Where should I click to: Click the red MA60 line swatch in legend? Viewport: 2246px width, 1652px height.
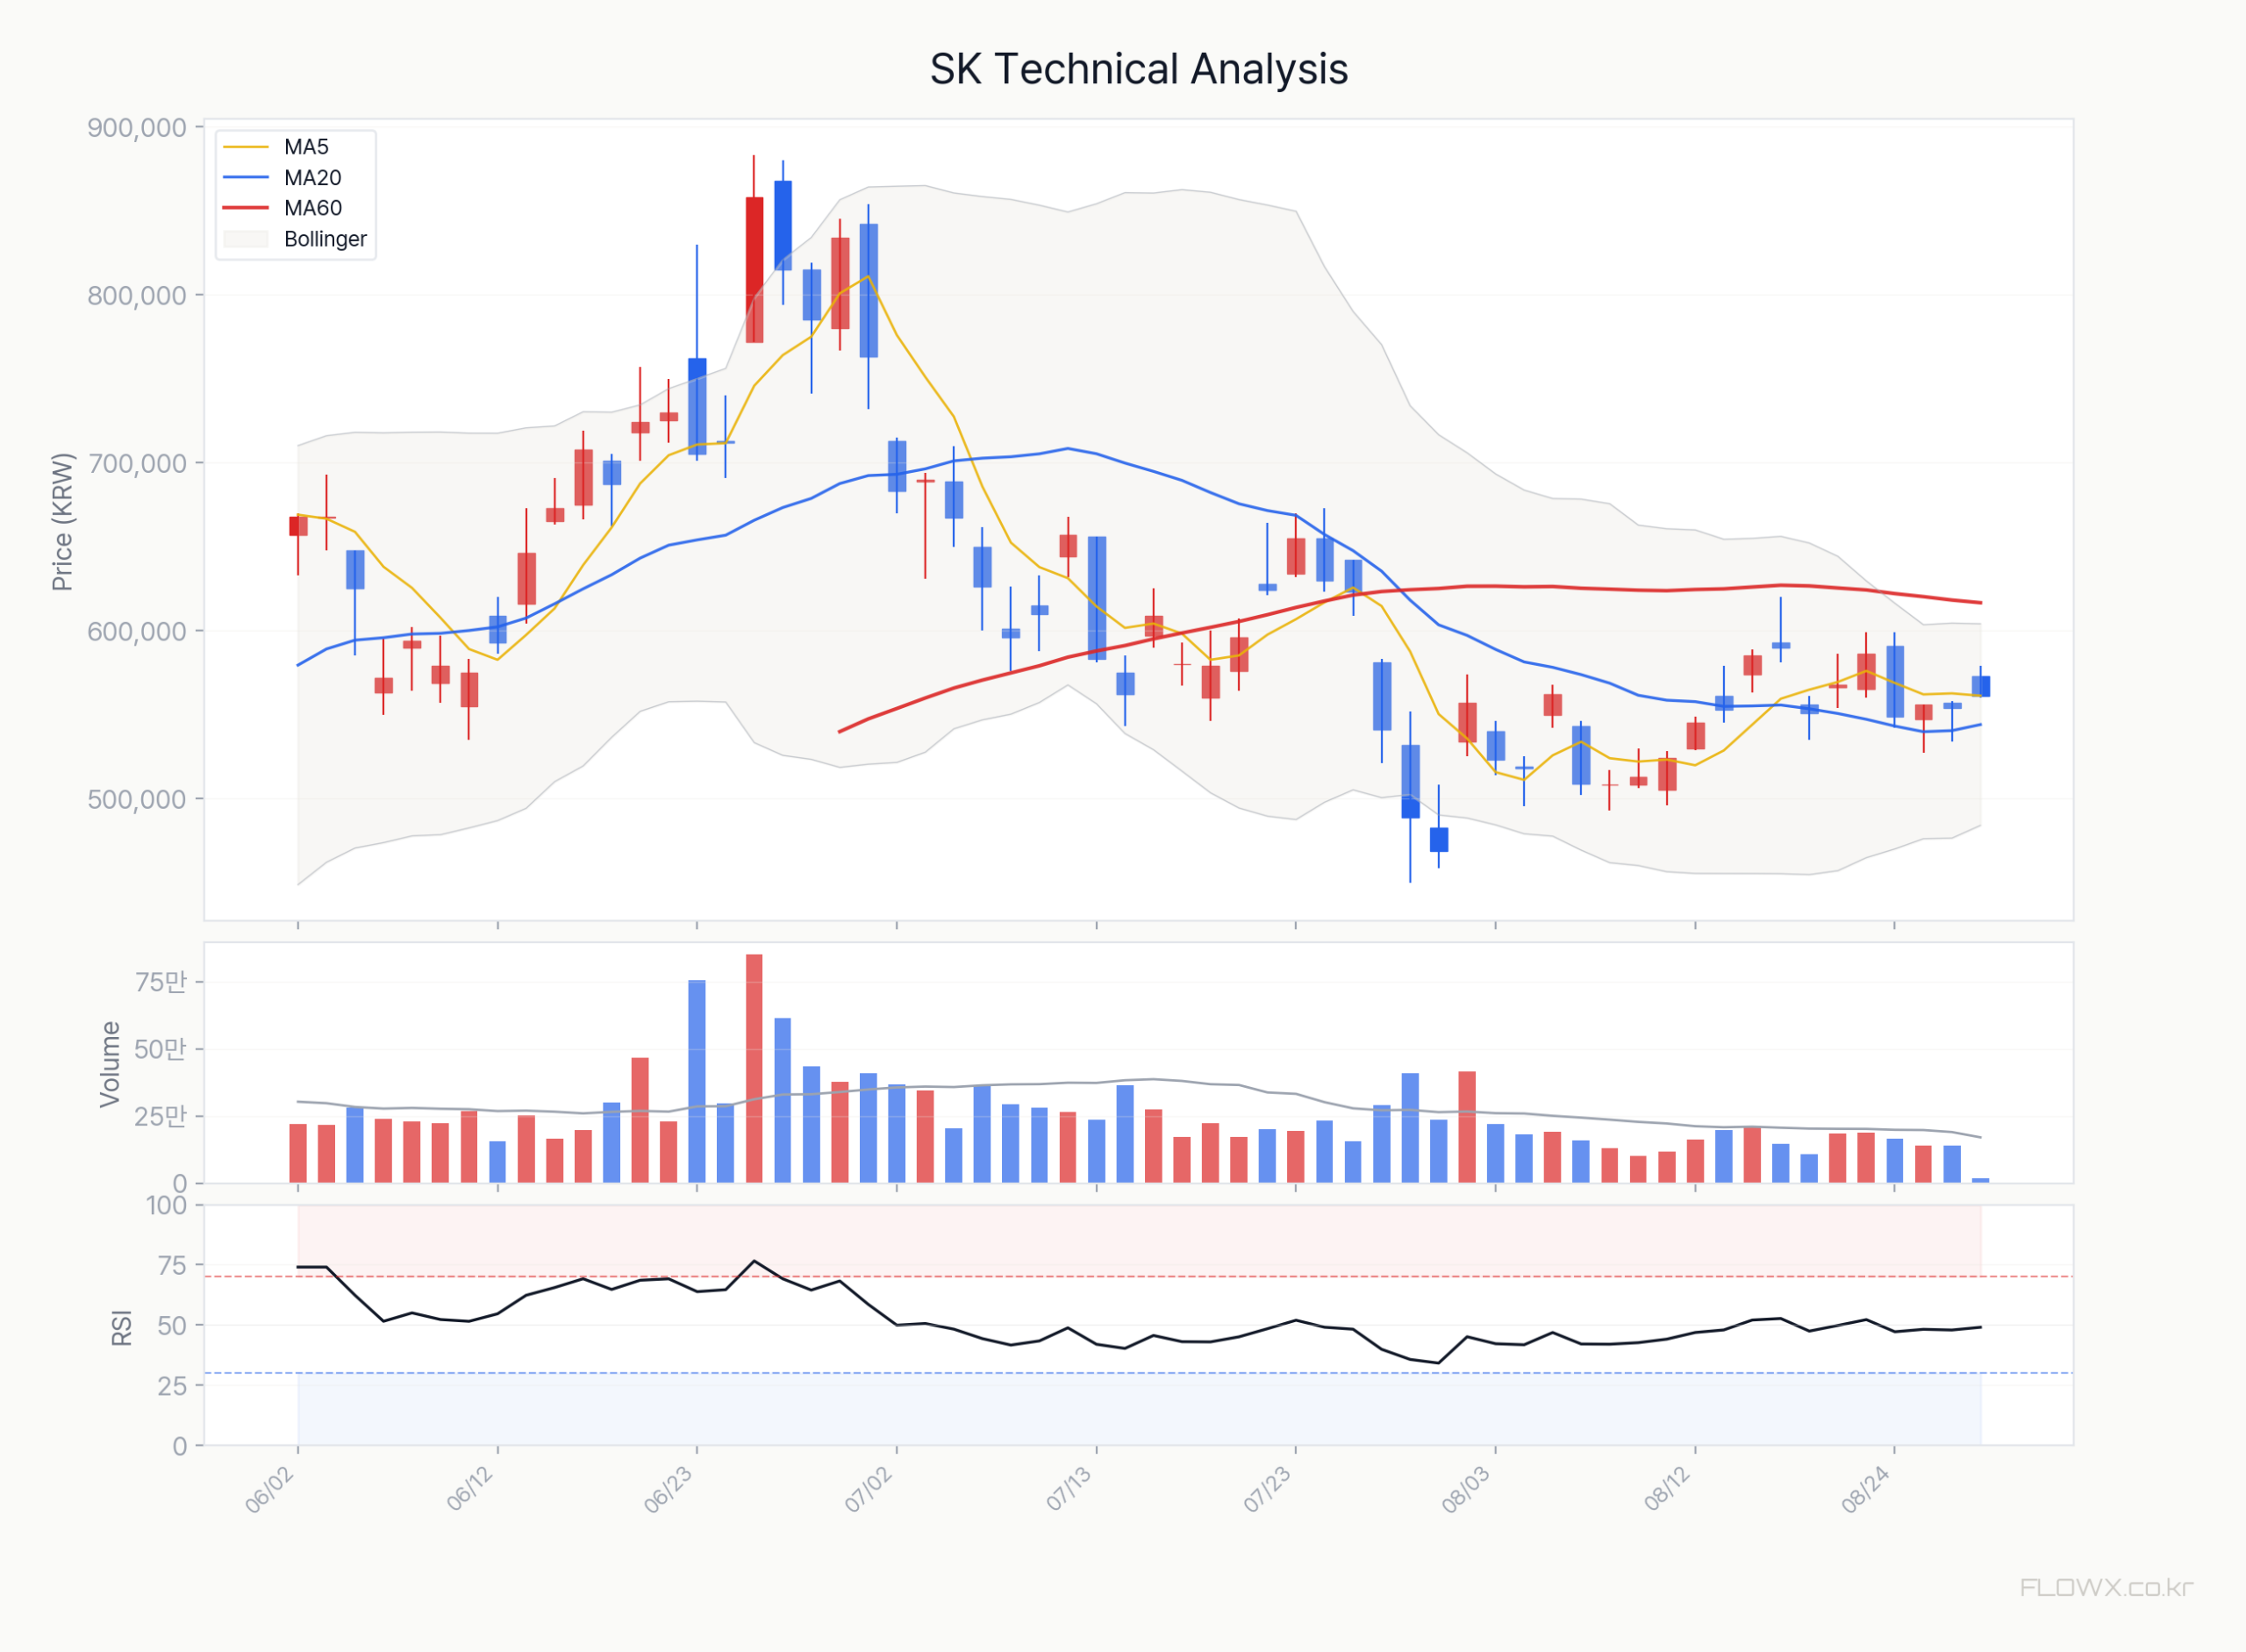(x=246, y=208)
